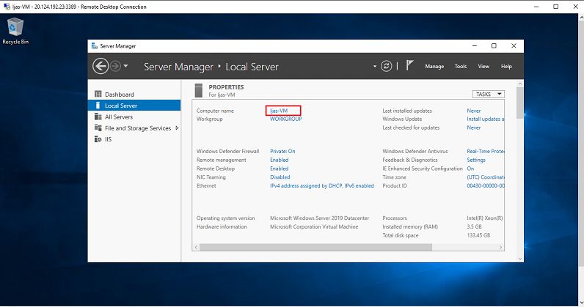Click Real-Time Protection antivirus link
The image size is (584, 307).
coord(485,151)
